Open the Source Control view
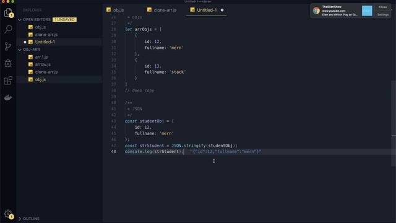The width and height of the screenshot is (396, 223). (8, 46)
